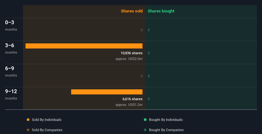
Task: Click the 9–12 months row label
Action: pyautogui.click(x=11, y=94)
